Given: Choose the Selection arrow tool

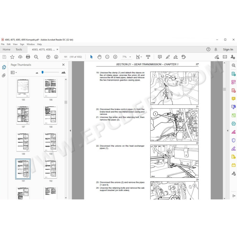Looking at the screenshot, I should 91,57.
